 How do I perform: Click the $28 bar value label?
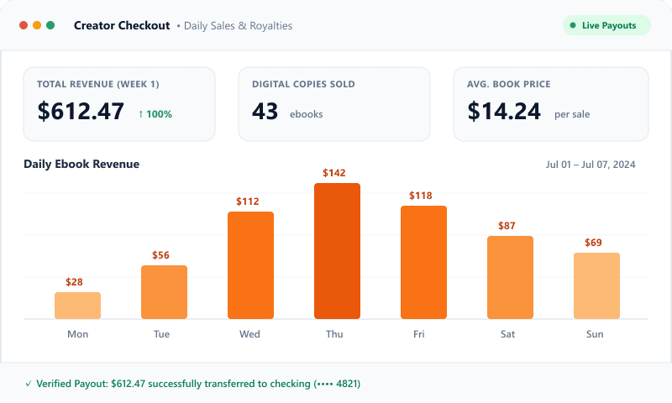tap(74, 282)
